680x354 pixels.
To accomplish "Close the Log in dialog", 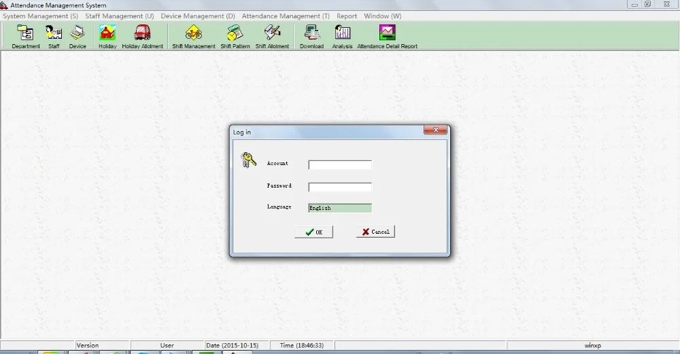I will (x=435, y=130).
